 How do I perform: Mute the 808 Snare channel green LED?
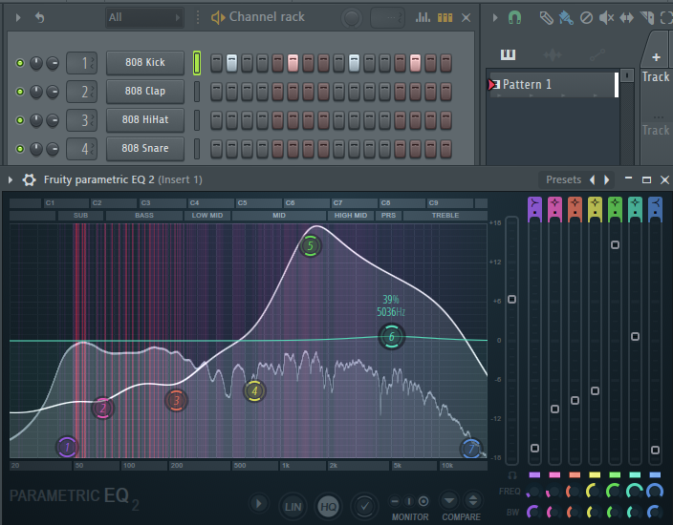(x=20, y=149)
